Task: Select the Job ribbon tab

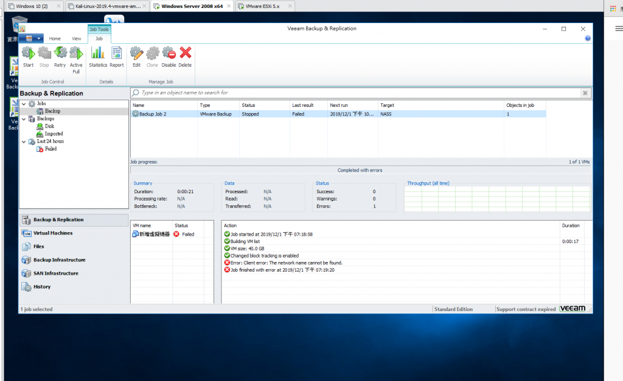Action: (99, 38)
